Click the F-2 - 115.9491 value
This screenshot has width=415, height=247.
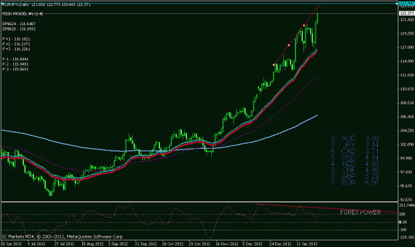pos(15,64)
